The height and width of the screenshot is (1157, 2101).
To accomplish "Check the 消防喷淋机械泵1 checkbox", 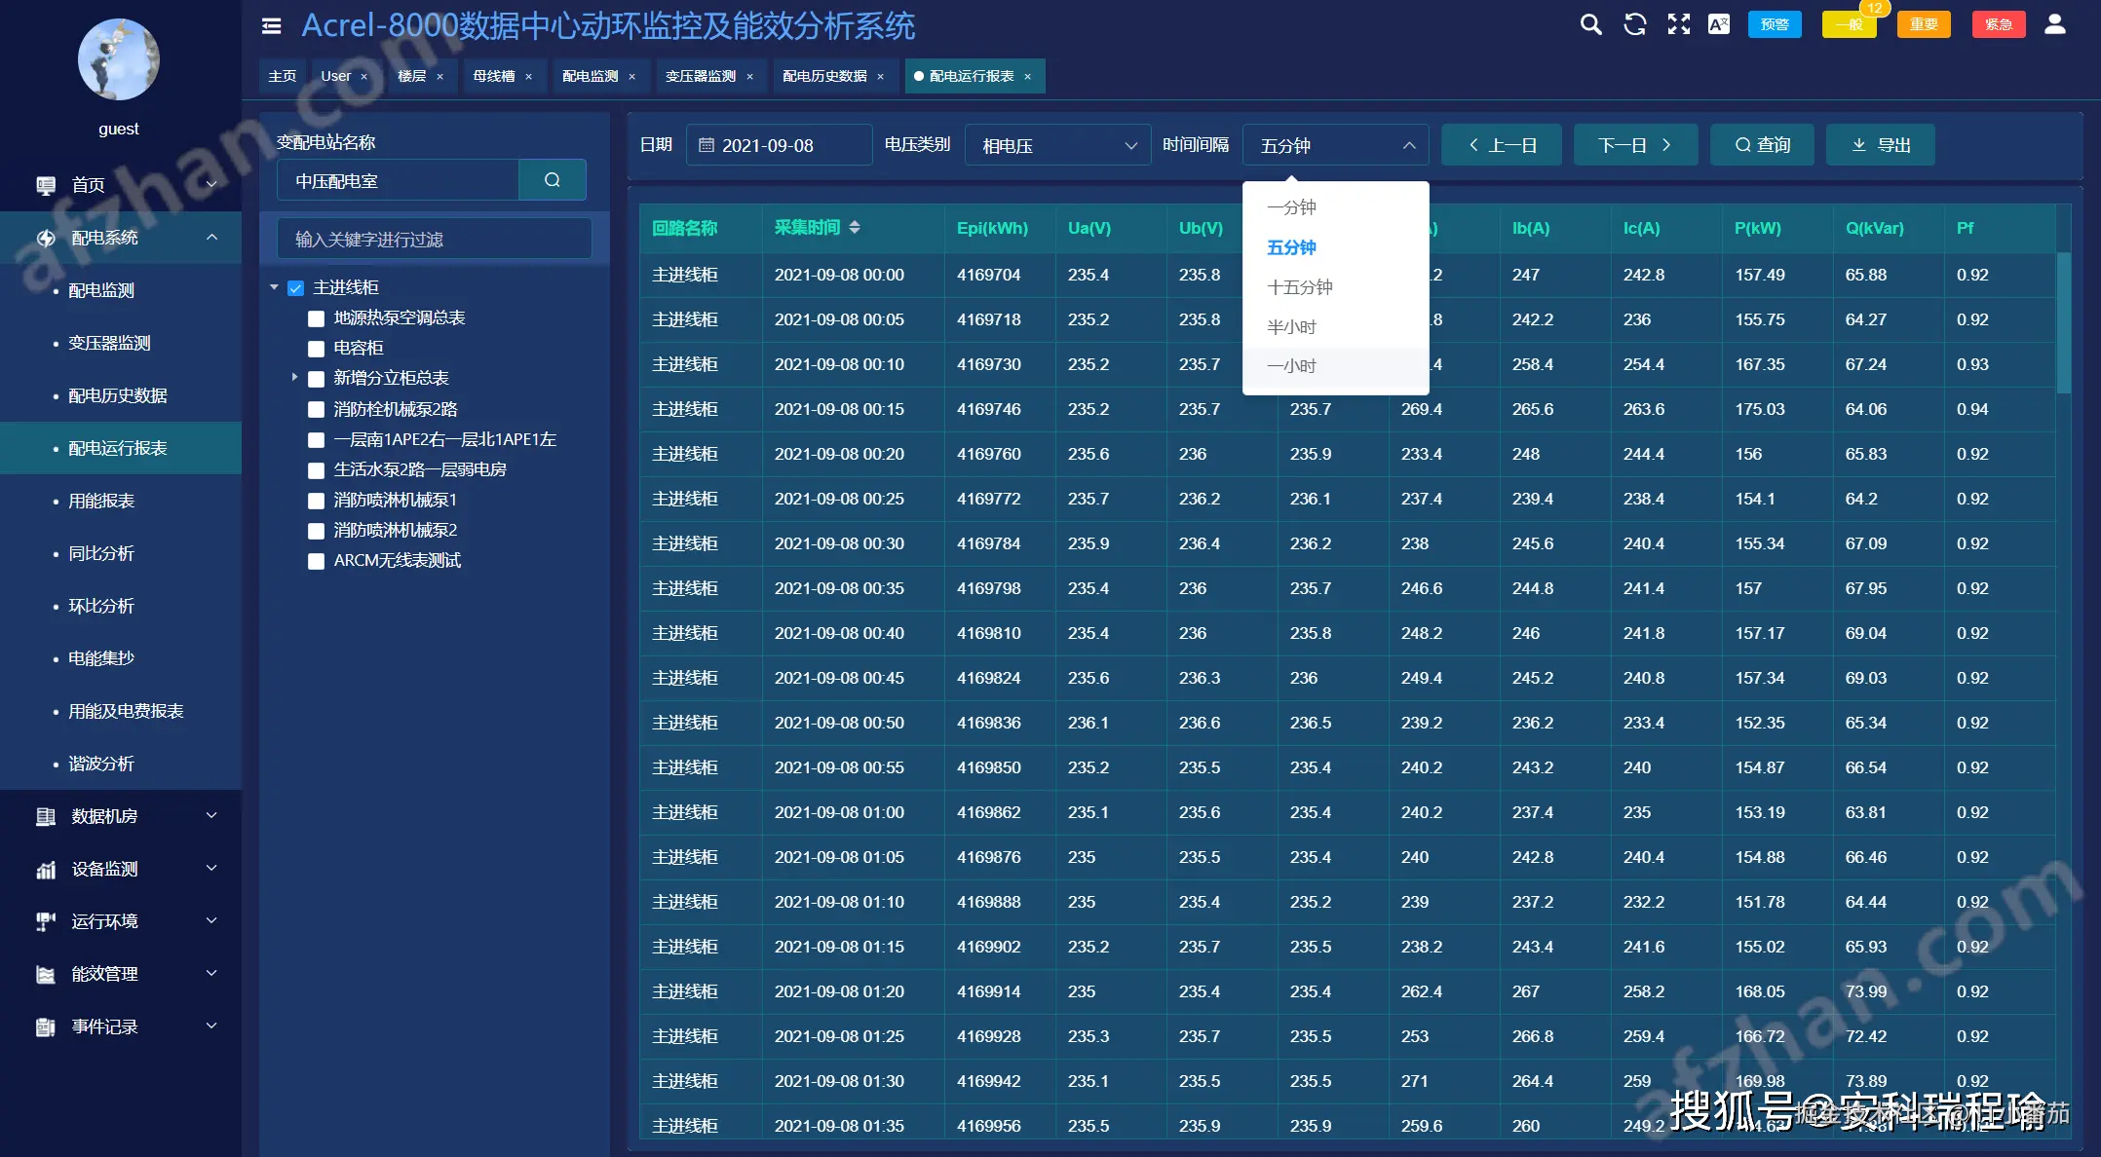I will click(316, 501).
